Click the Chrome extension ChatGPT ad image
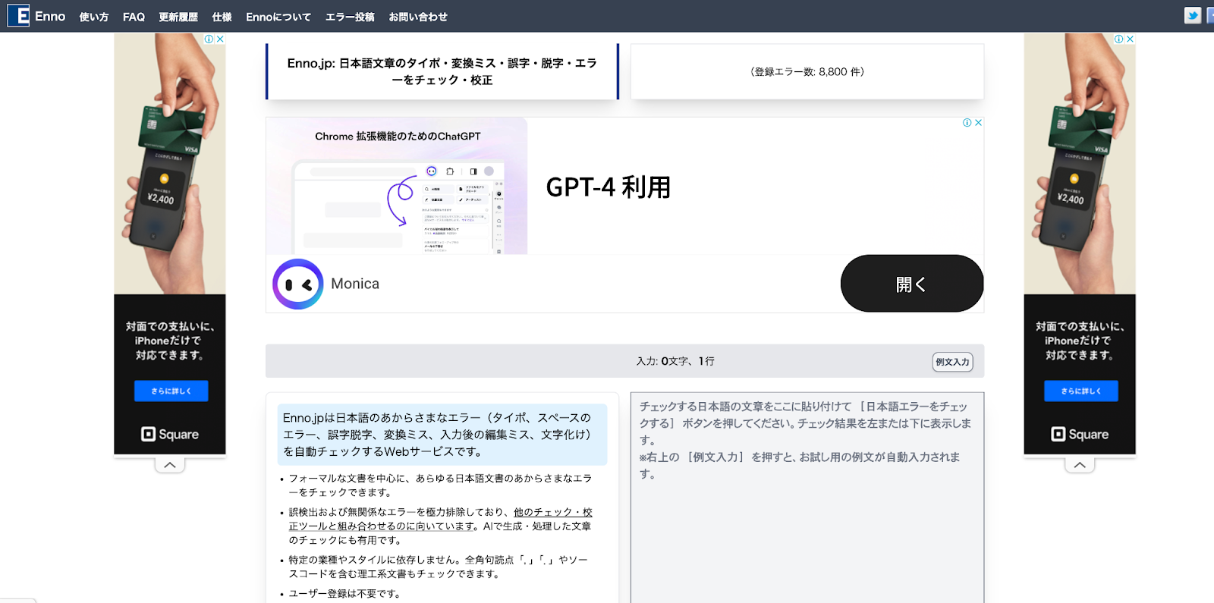 [x=397, y=186]
